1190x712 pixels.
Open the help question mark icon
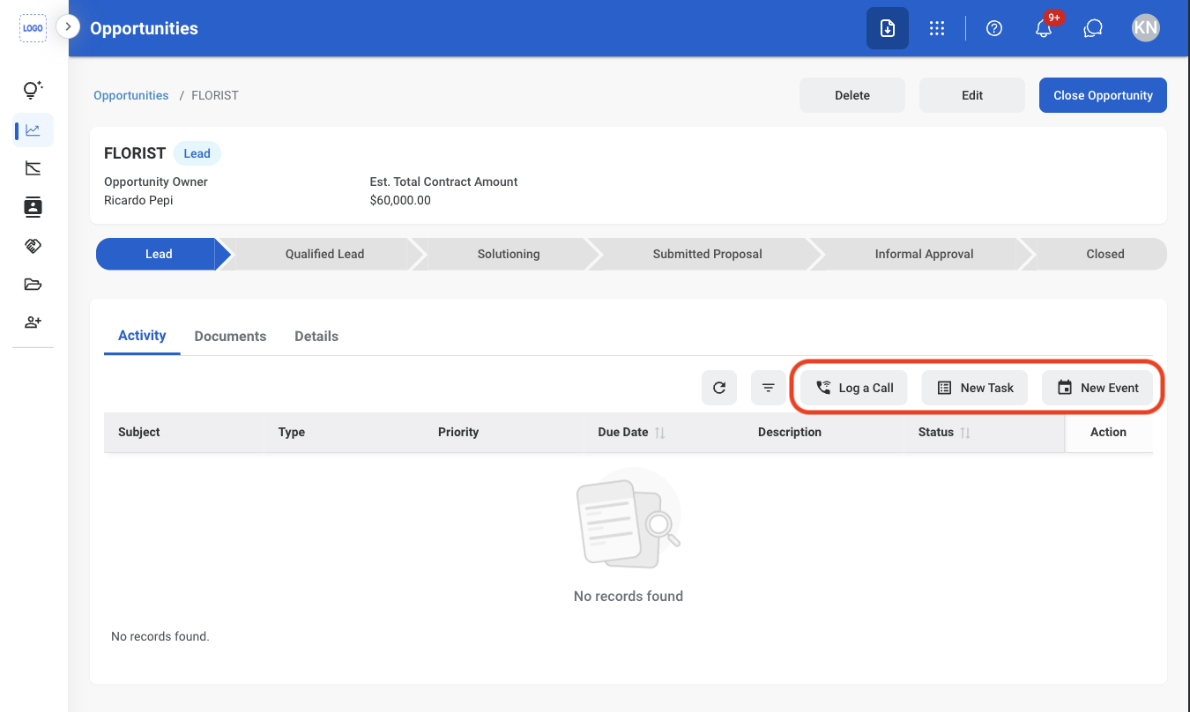click(994, 28)
